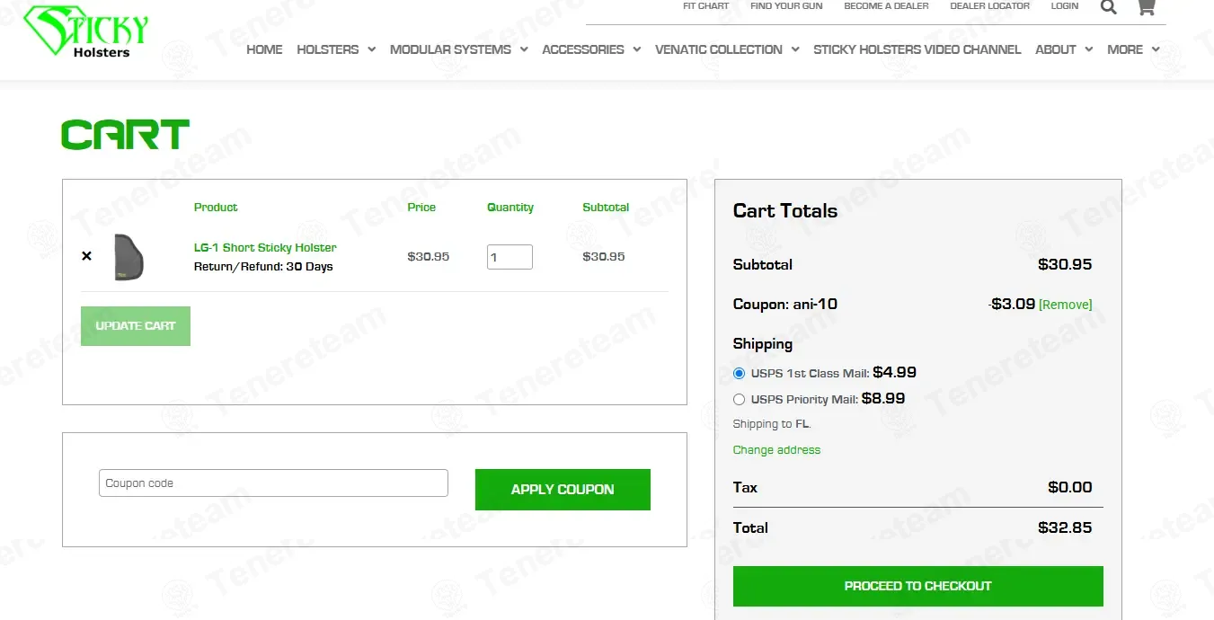Open Sticky Holsters Video Channel page
This screenshot has width=1214, height=620.
[917, 49]
